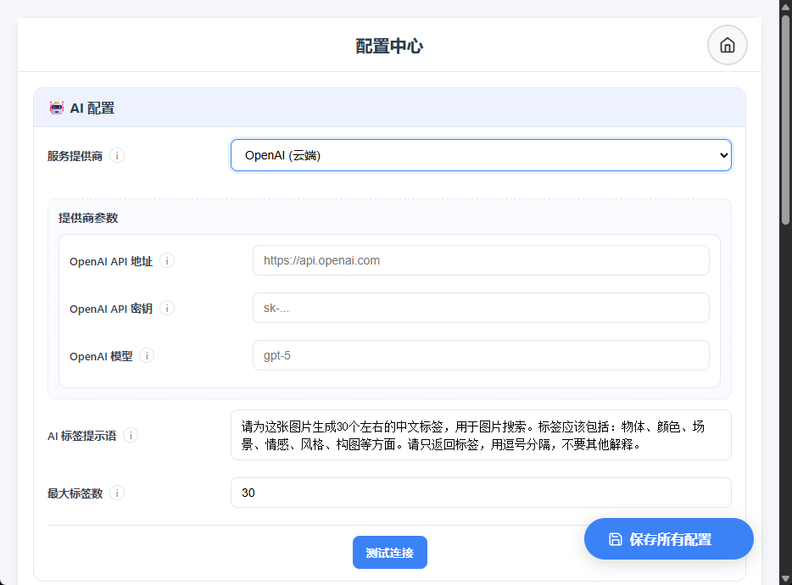Select the OpenAI 模型 text field
The width and height of the screenshot is (792, 585).
click(481, 355)
